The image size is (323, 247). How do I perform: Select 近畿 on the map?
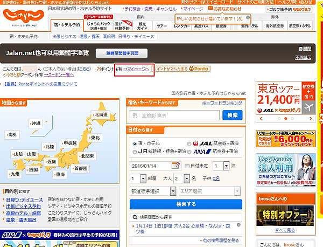tap(51, 162)
